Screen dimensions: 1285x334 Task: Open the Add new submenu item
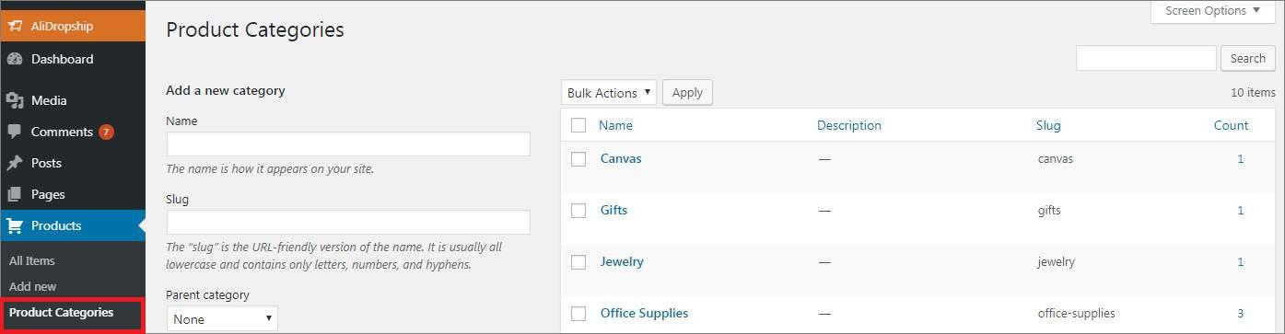click(33, 286)
